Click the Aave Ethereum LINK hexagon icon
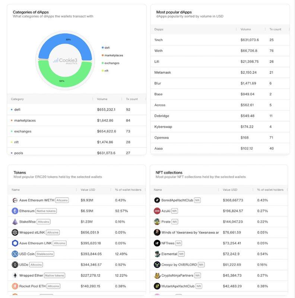This screenshot has width=295, height=298. [15, 243]
